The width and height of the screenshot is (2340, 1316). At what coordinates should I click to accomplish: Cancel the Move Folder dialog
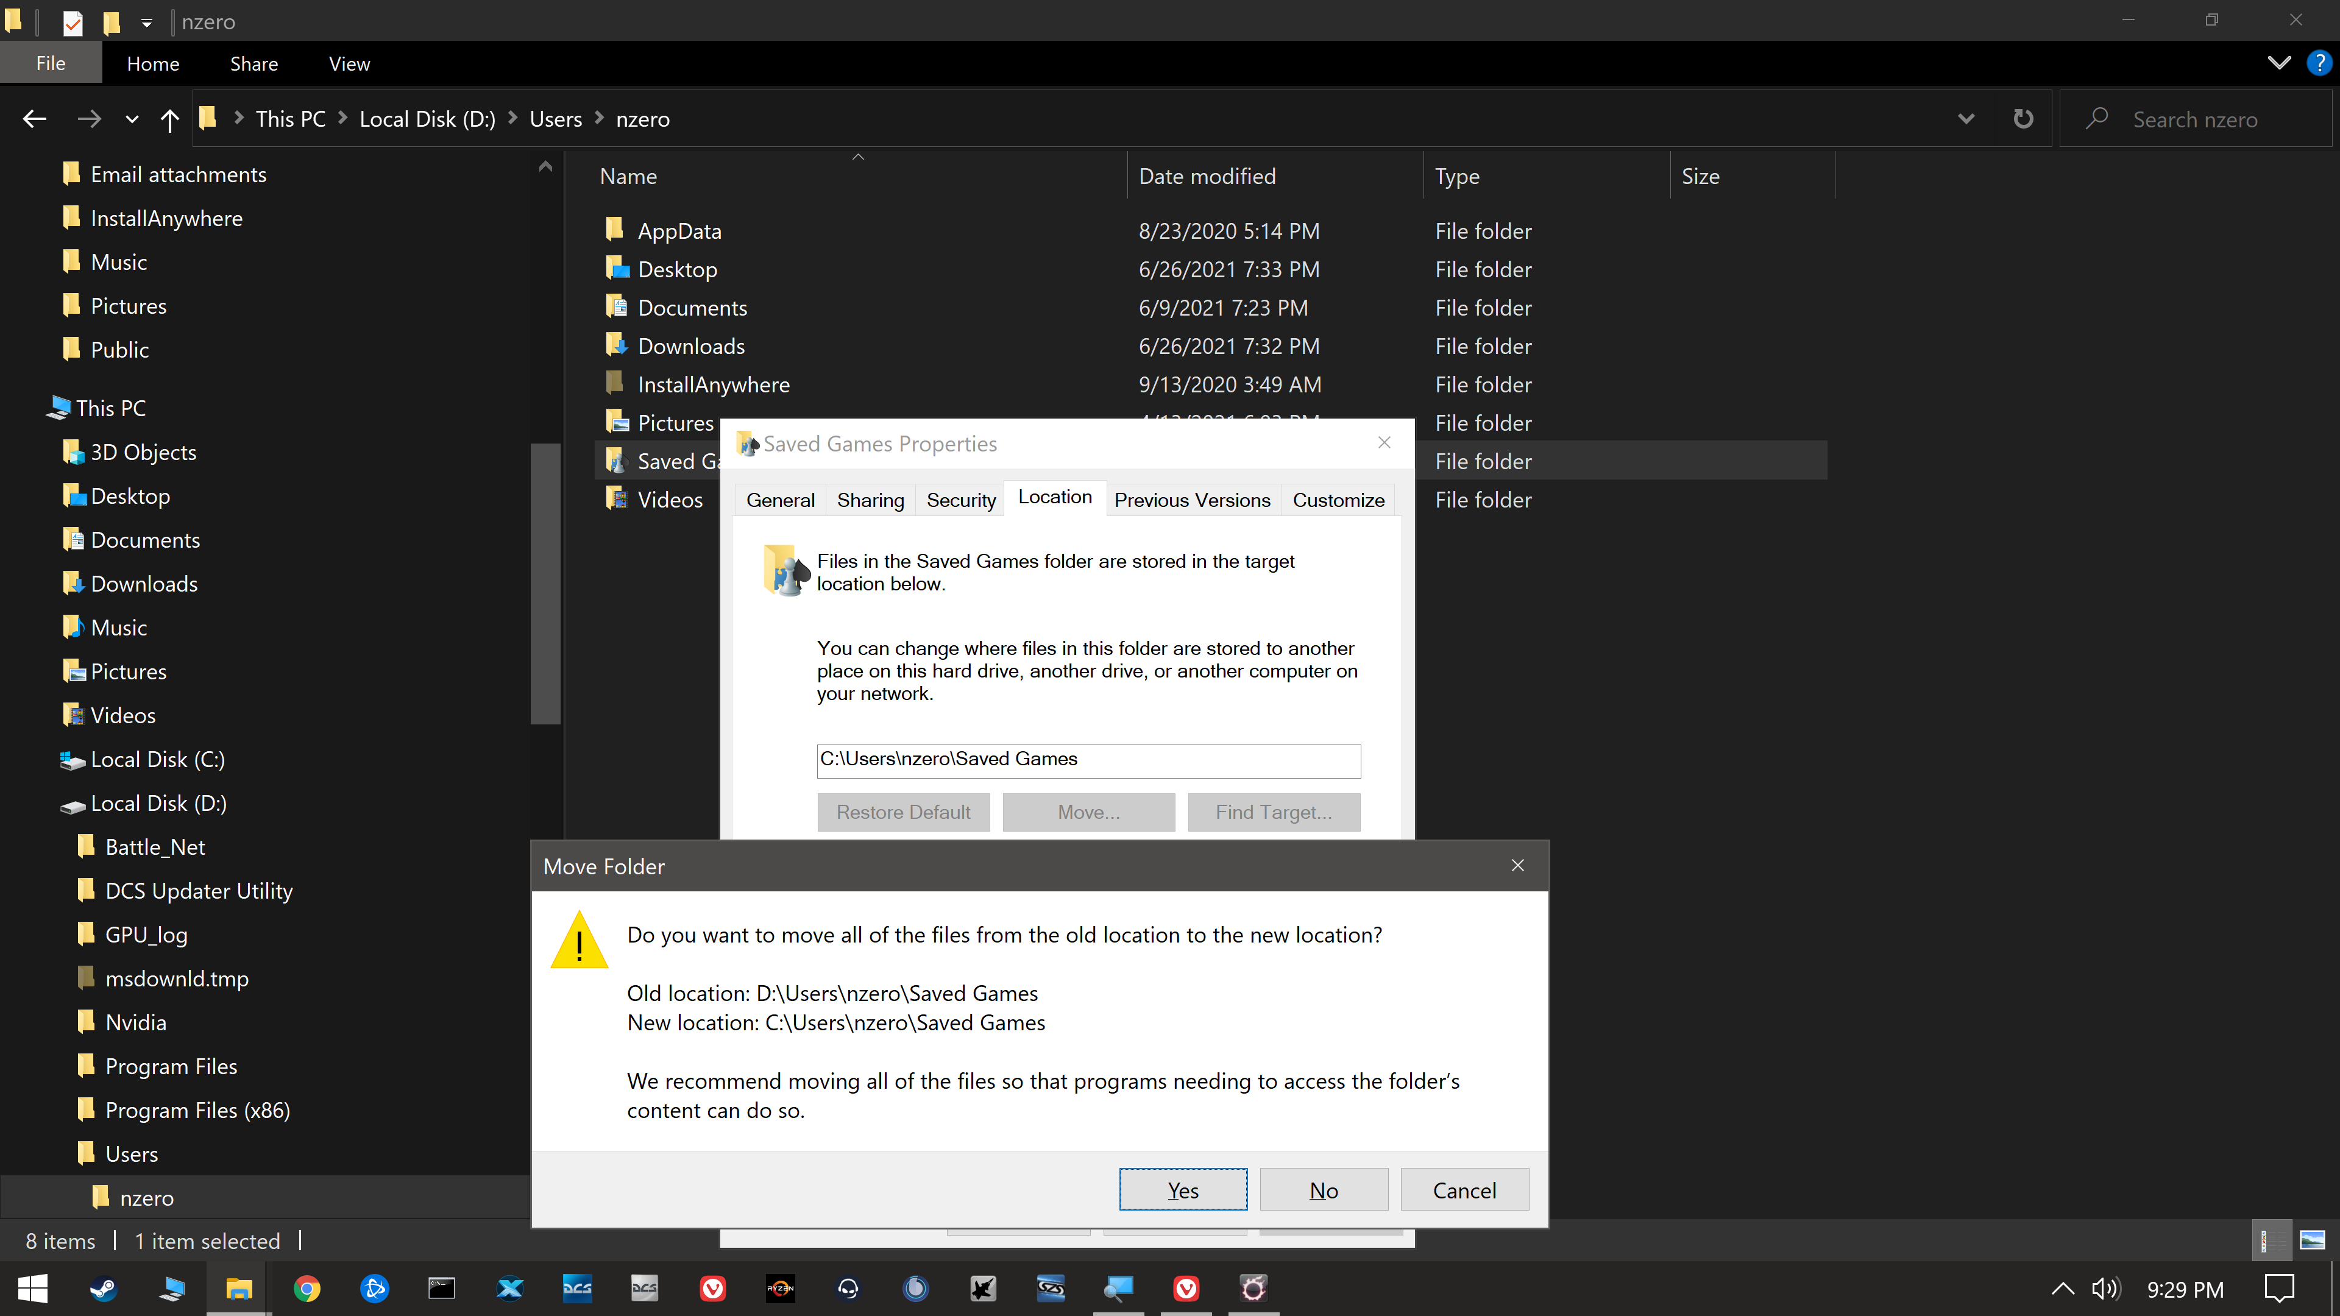(1464, 1190)
